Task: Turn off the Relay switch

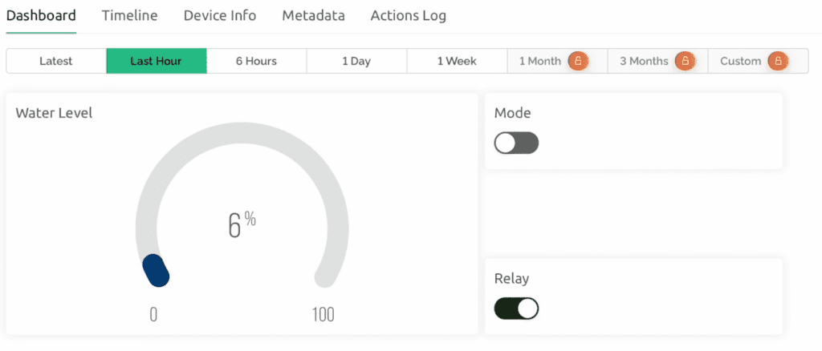Action: click(516, 309)
